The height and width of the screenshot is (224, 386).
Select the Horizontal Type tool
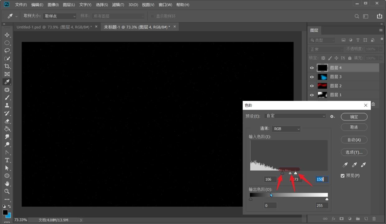[x=7, y=160]
